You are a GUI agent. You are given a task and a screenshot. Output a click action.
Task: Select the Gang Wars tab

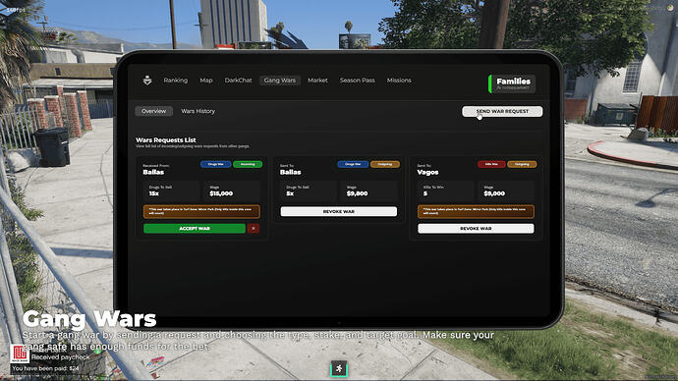(x=280, y=81)
